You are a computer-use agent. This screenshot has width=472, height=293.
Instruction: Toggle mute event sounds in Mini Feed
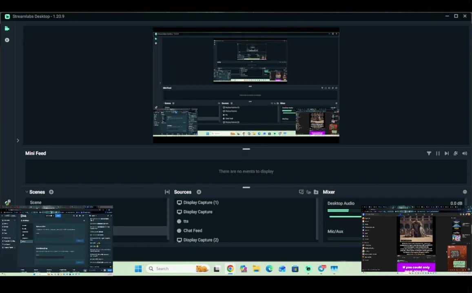(455, 153)
